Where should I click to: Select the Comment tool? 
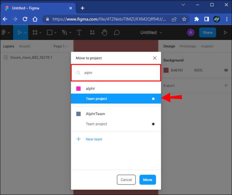point(117,32)
